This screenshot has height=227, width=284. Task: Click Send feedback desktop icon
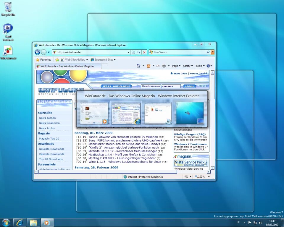click(8, 32)
